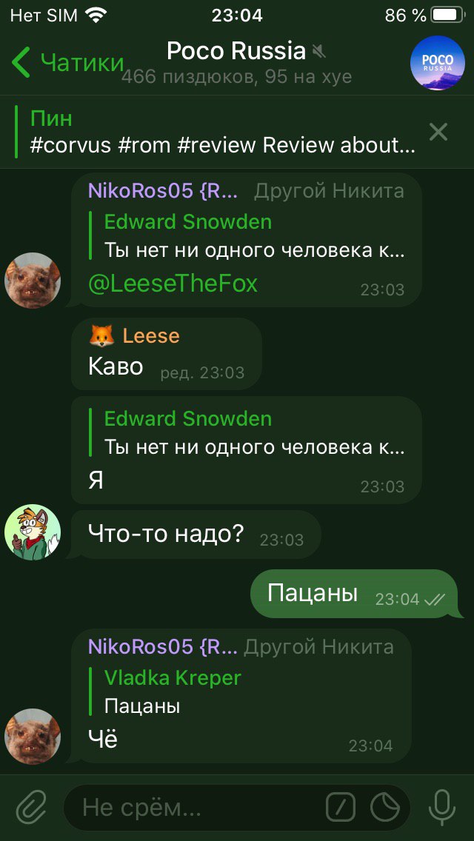Go back to Чатики list
Image resolution: width=474 pixels, height=841 pixels.
(67, 62)
